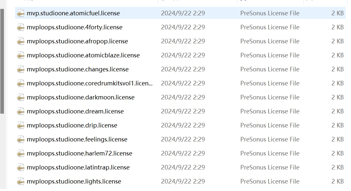
Task: Click the darkmoon license file icon
Action: click(x=21, y=97)
